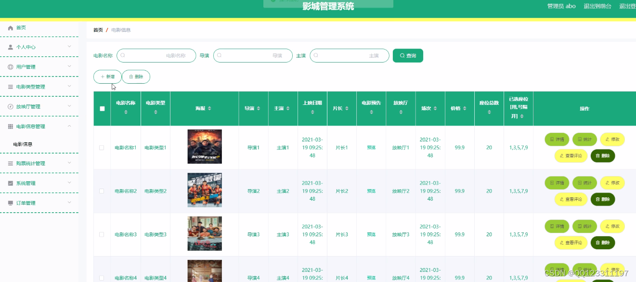The image size is (636, 282).
Task: Click the list icon beside 电影类型管理
Action: point(11,87)
